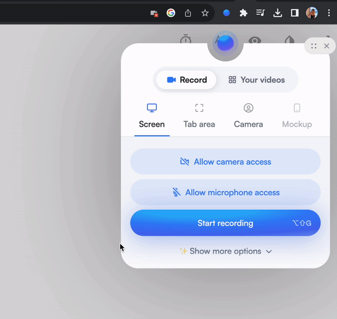This screenshot has height=319, width=337.
Task: Select the Tab area recording tab
Action: coord(199,116)
